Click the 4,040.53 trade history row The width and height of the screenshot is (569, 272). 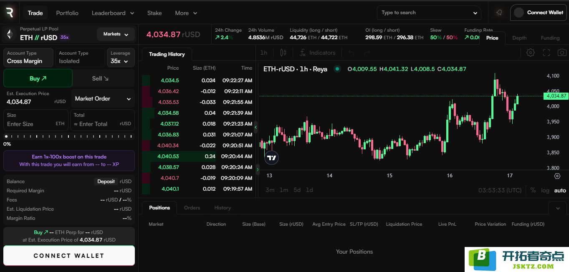[x=197, y=156]
